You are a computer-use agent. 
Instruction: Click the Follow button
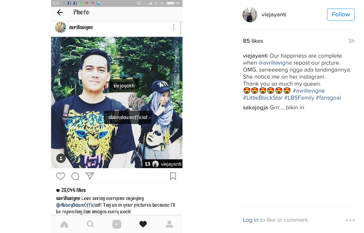click(x=341, y=14)
